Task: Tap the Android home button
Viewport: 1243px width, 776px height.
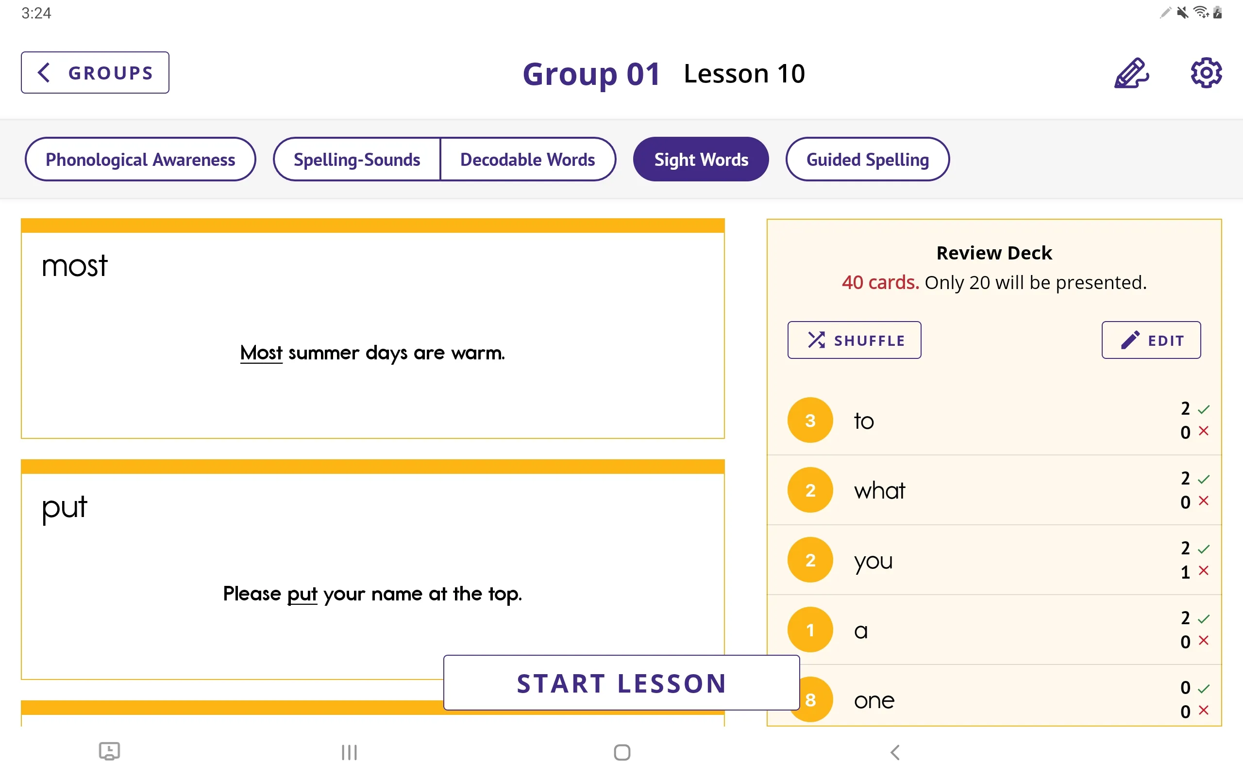Action: (x=622, y=752)
